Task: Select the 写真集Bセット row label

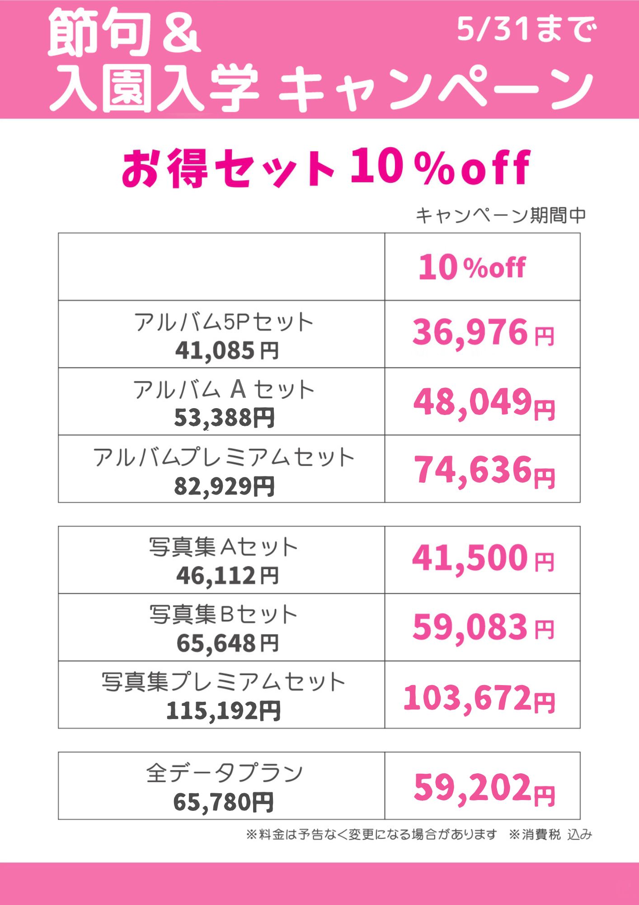Action: (223, 614)
